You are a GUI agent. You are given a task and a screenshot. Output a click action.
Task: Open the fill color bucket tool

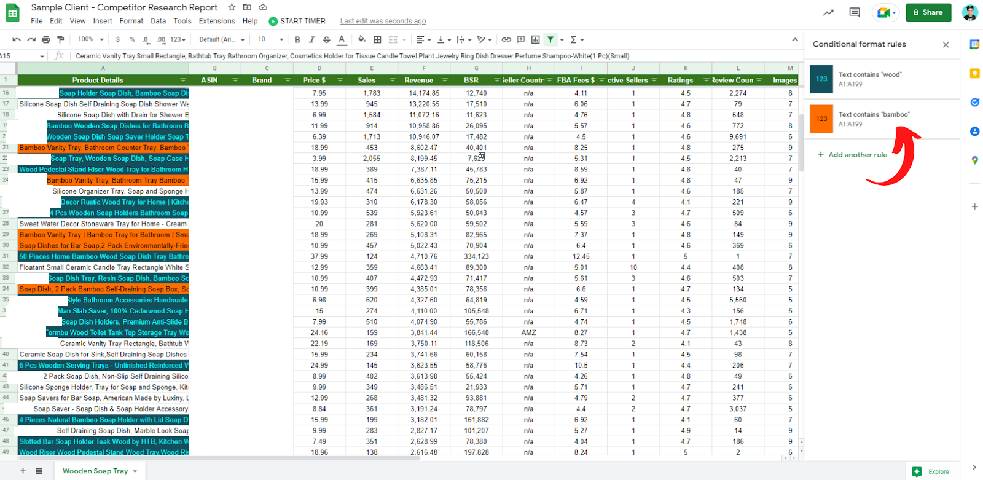click(x=362, y=39)
